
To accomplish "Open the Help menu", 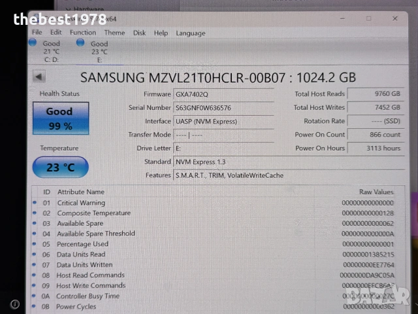I will pyautogui.click(x=161, y=33).
